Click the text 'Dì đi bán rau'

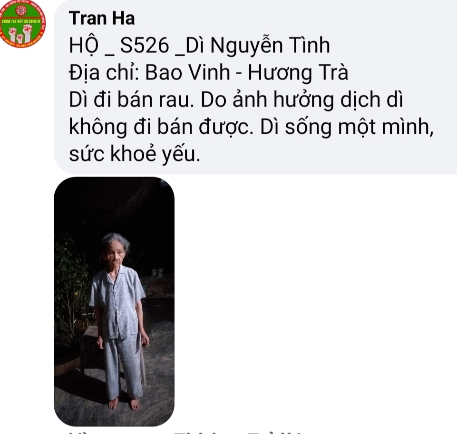[131, 100]
